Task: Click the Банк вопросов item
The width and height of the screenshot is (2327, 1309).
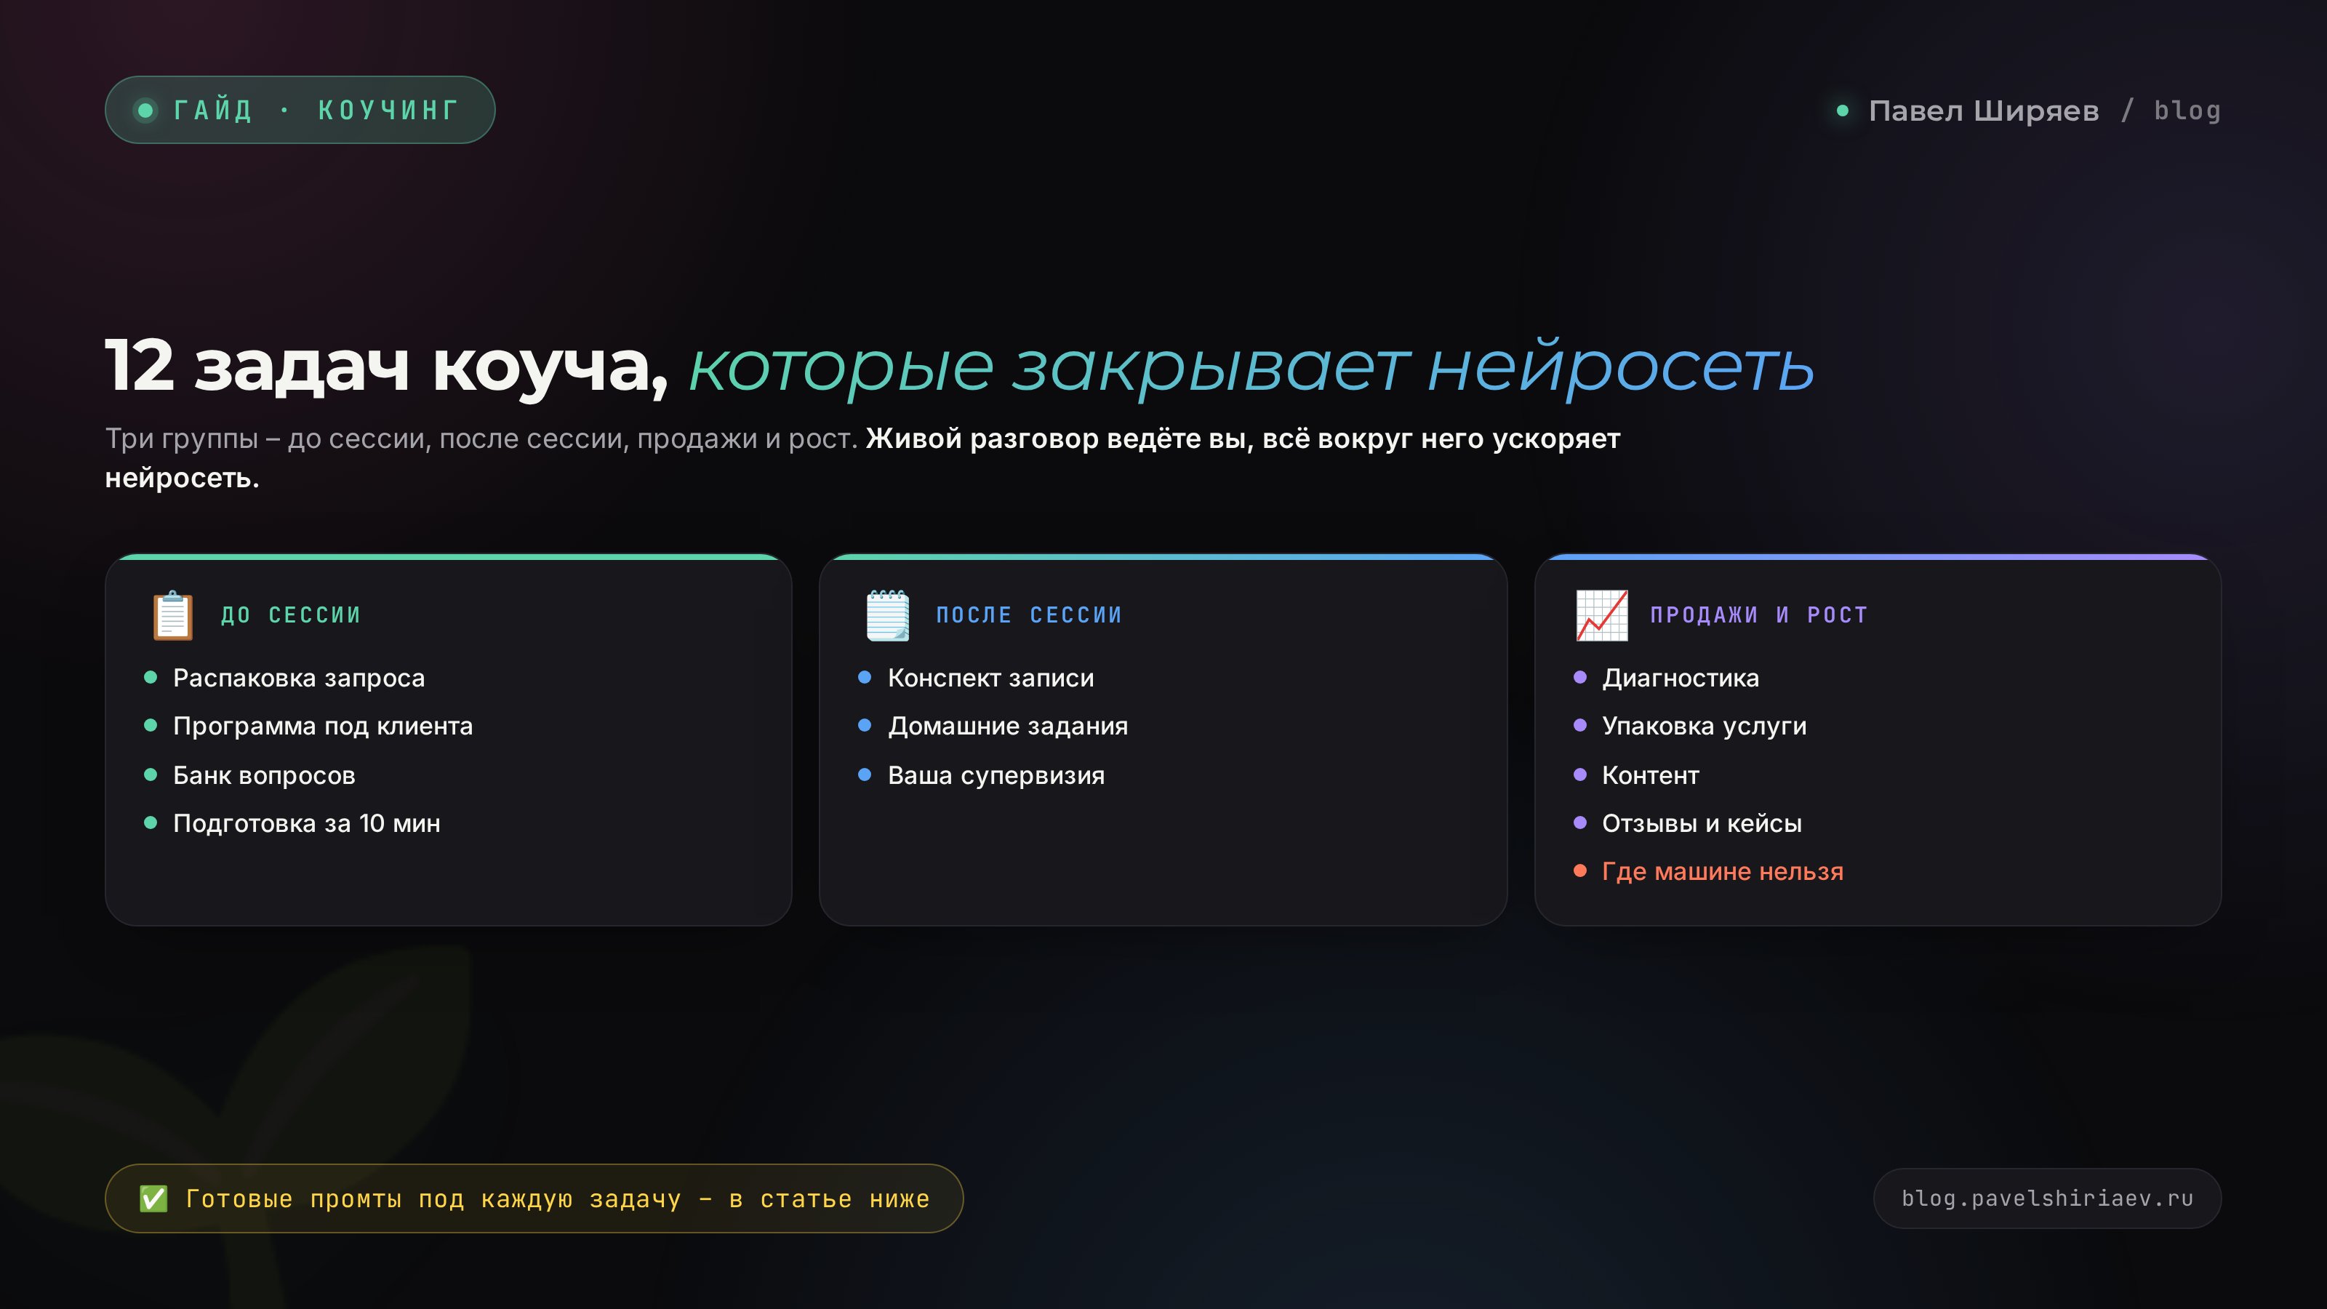Action: (x=264, y=775)
